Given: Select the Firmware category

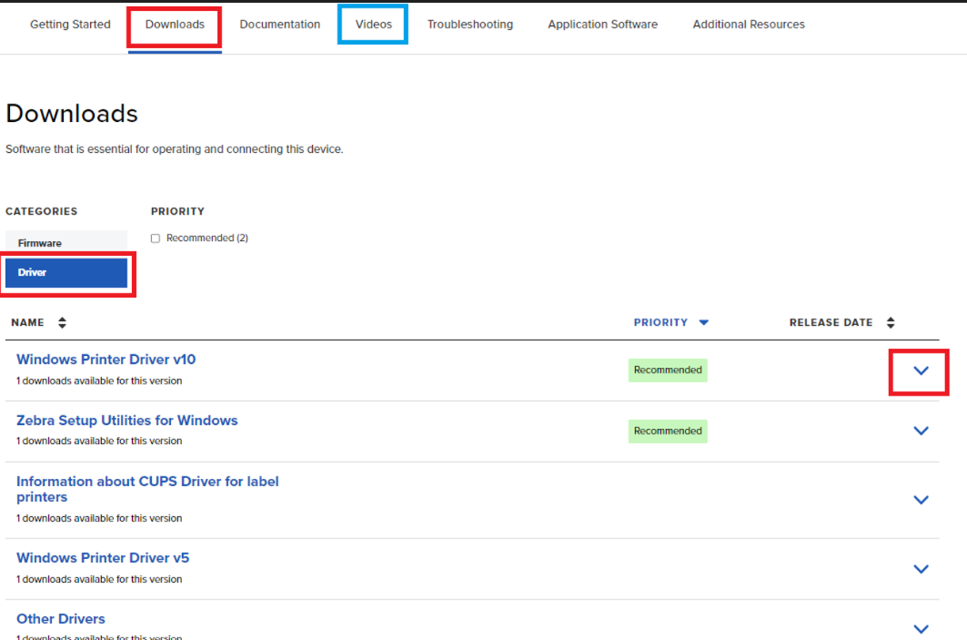Looking at the screenshot, I should click(x=66, y=242).
